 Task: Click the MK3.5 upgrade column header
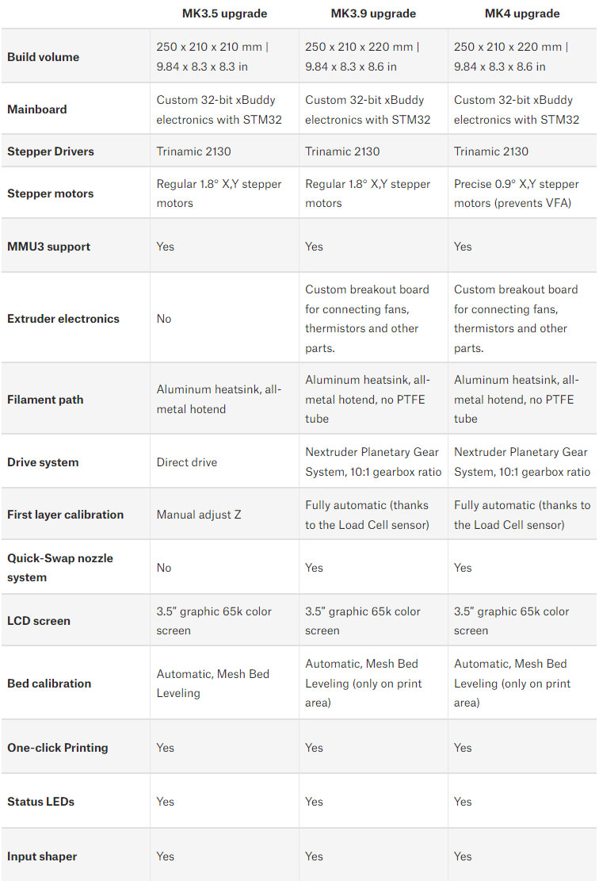[x=224, y=13]
